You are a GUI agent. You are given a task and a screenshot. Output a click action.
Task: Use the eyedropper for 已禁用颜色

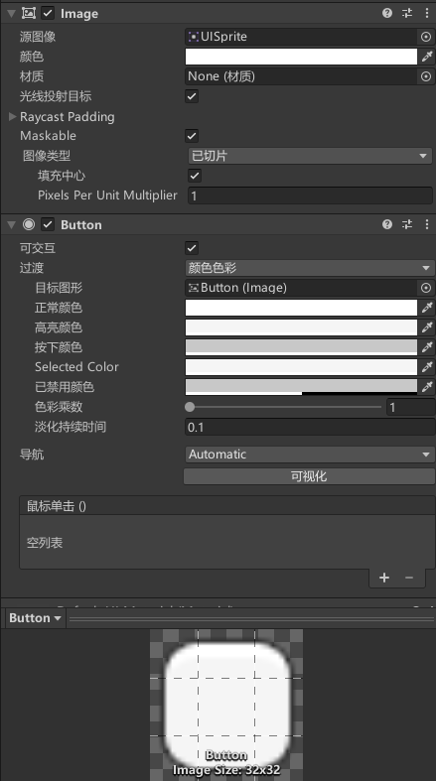pyautogui.click(x=426, y=387)
